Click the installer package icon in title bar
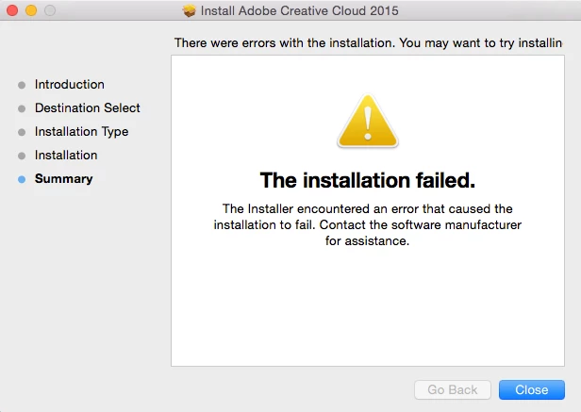Image resolution: width=581 pixels, height=412 pixels. [x=189, y=10]
